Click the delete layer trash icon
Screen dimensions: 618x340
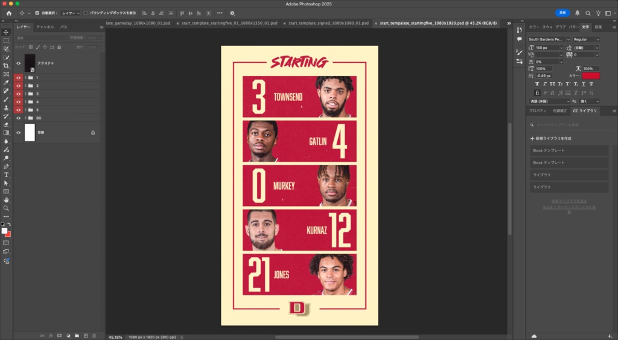(x=94, y=336)
